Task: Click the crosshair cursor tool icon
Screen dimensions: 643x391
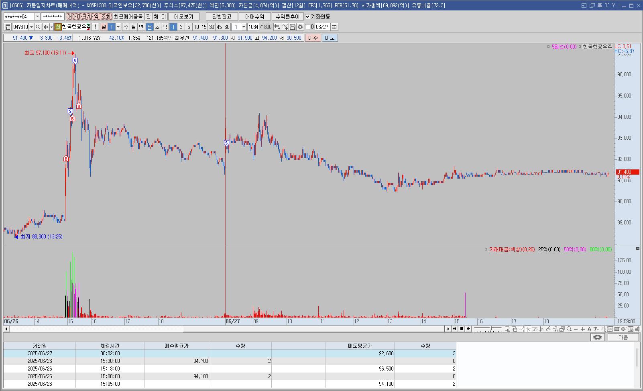Action: 529,329
